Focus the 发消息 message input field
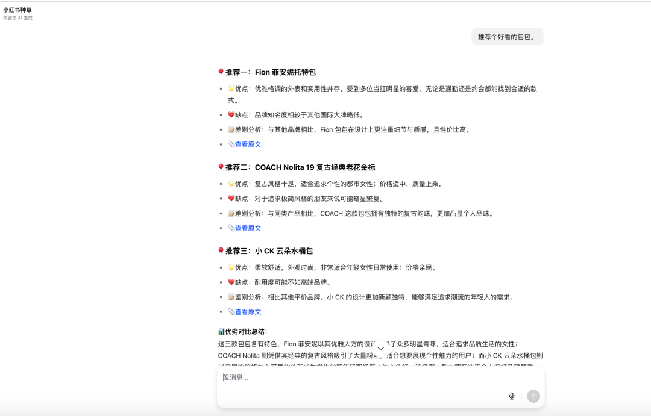Image resolution: width=651 pixels, height=416 pixels. pos(381,377)
